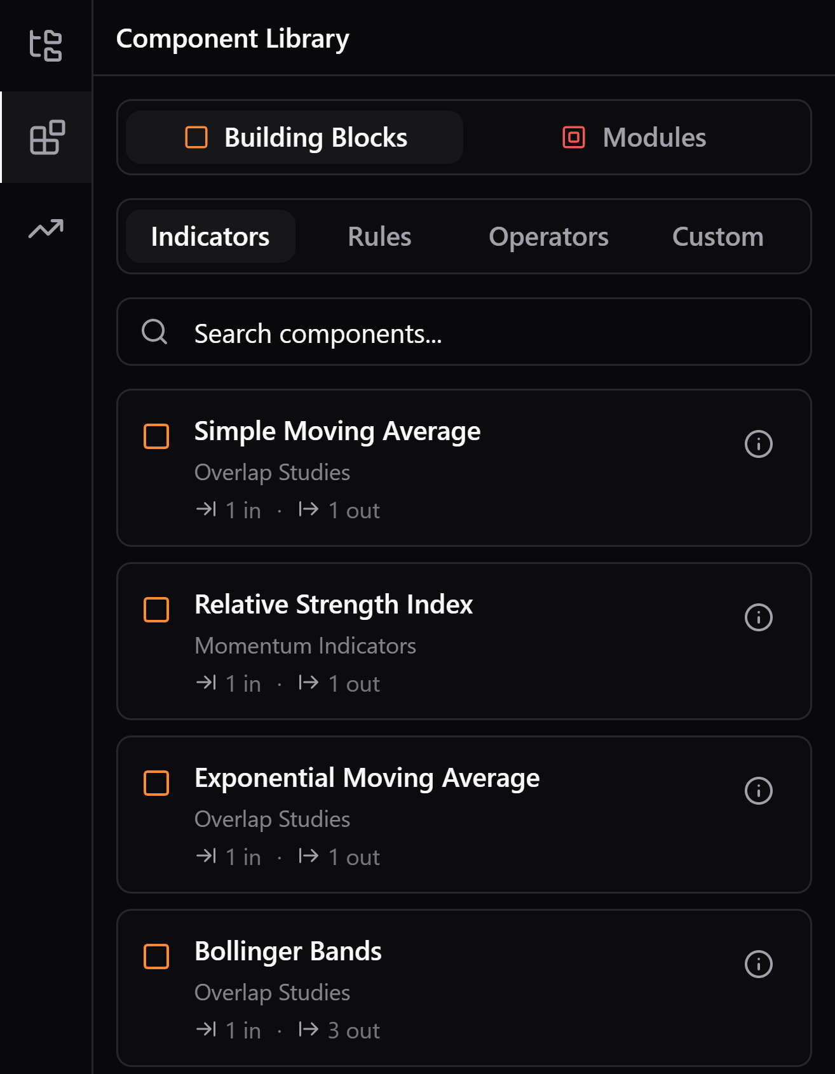Switch to the Modules tab
The height and width of the screenshot is (1074, 835).
pos(634,137)
